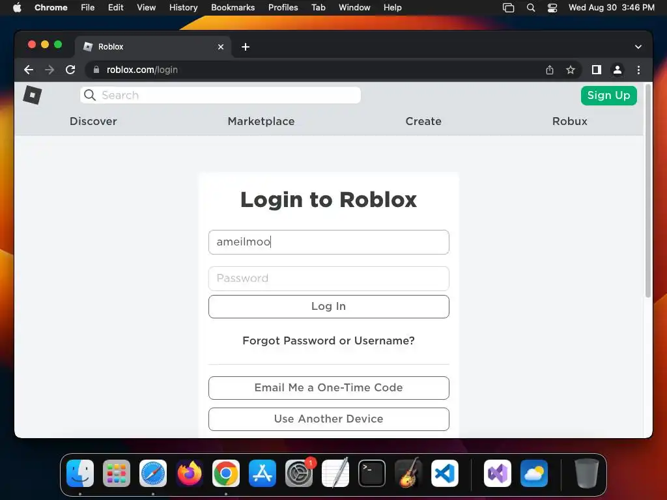Launch Firefox from the Dock

click(x=190, y=473)
